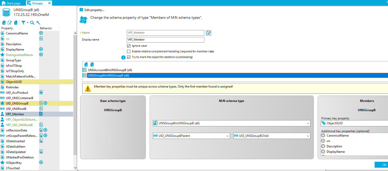The height and width of the screenshot is (171, 388).
Task: Open the search magnifier in property toolbar
Action: (x=32, y=23)
